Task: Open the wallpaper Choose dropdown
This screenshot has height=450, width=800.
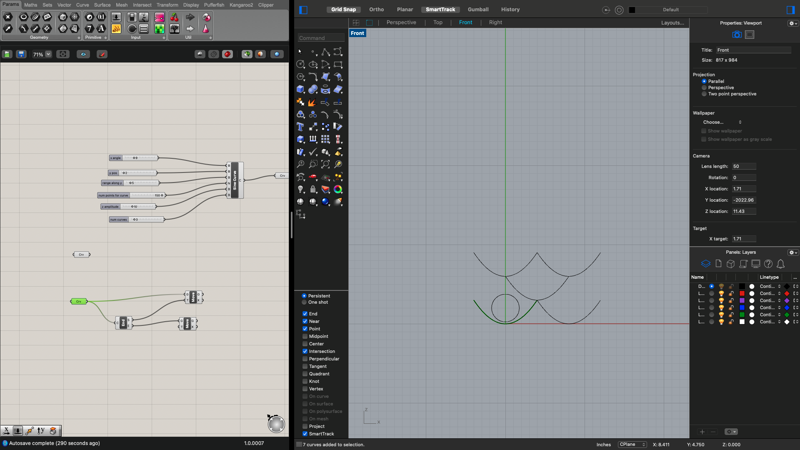Action: coord(722,122)
